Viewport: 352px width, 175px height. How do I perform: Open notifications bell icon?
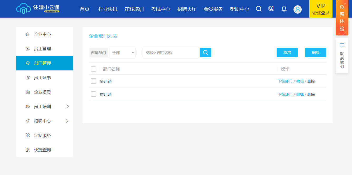click(x=284, y=9)
